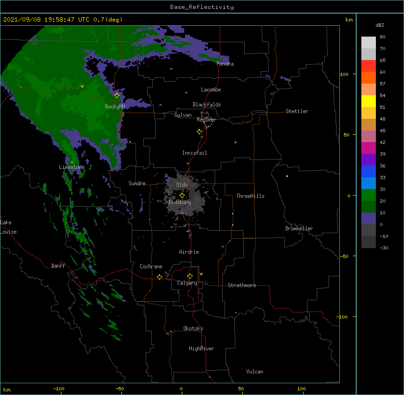
Task: Click the RockyMH label
Action: pos(115,106)
